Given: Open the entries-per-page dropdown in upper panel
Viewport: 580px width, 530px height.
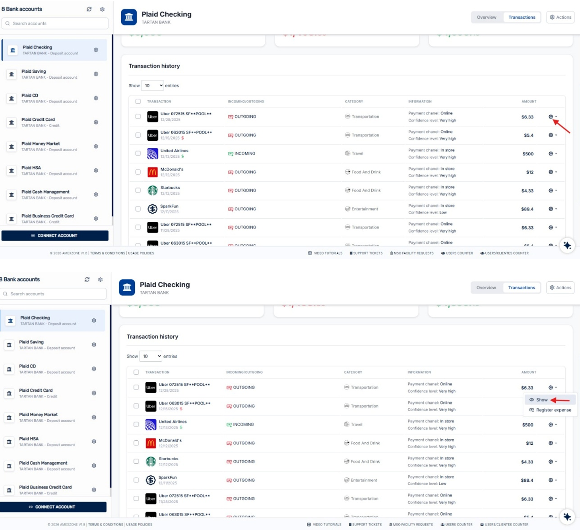Looking at the screenshot, I should [x=153, y=86].
